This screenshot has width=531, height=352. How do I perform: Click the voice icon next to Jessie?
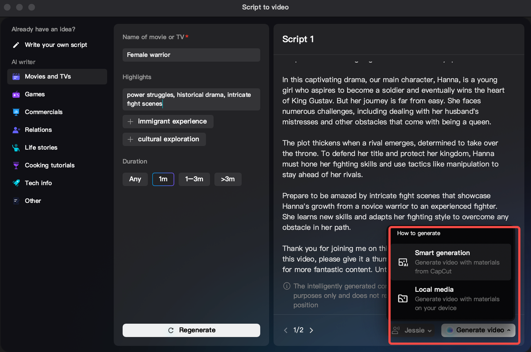coord(396,330)
